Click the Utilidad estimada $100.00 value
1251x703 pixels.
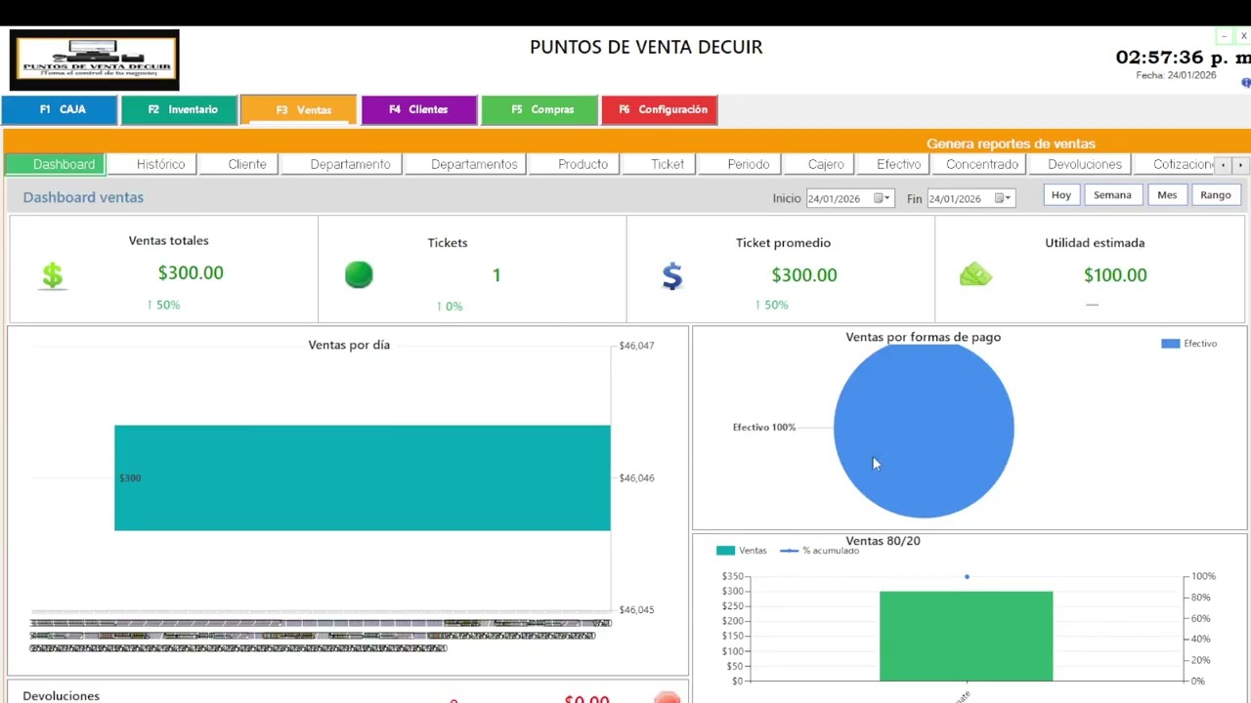(x=1115, y=275)
